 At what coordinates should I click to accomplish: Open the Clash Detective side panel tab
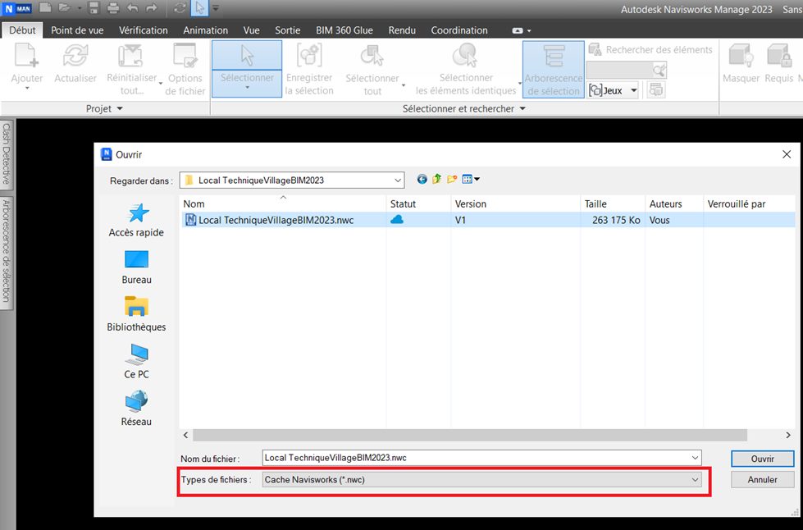coord(6,154)
